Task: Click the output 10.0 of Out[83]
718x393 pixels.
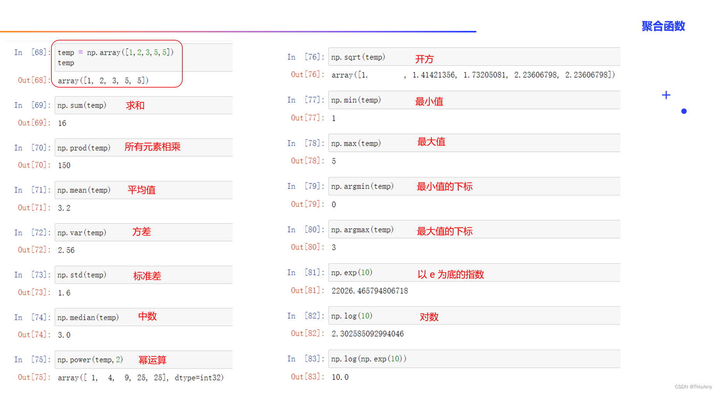Action: pos(340,377)
